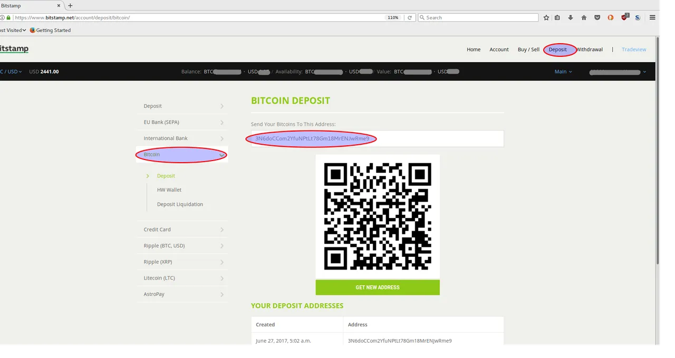Open a new tab with plus
Screen dimensions: 675x358
coord(70,5)
